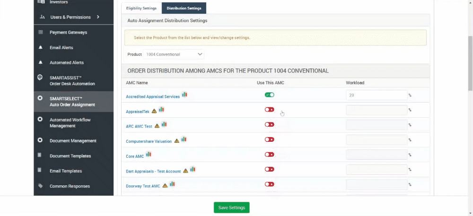Click the Automated Alerts bell icon
Screen dimensions: 473x216
click(40, 62)
